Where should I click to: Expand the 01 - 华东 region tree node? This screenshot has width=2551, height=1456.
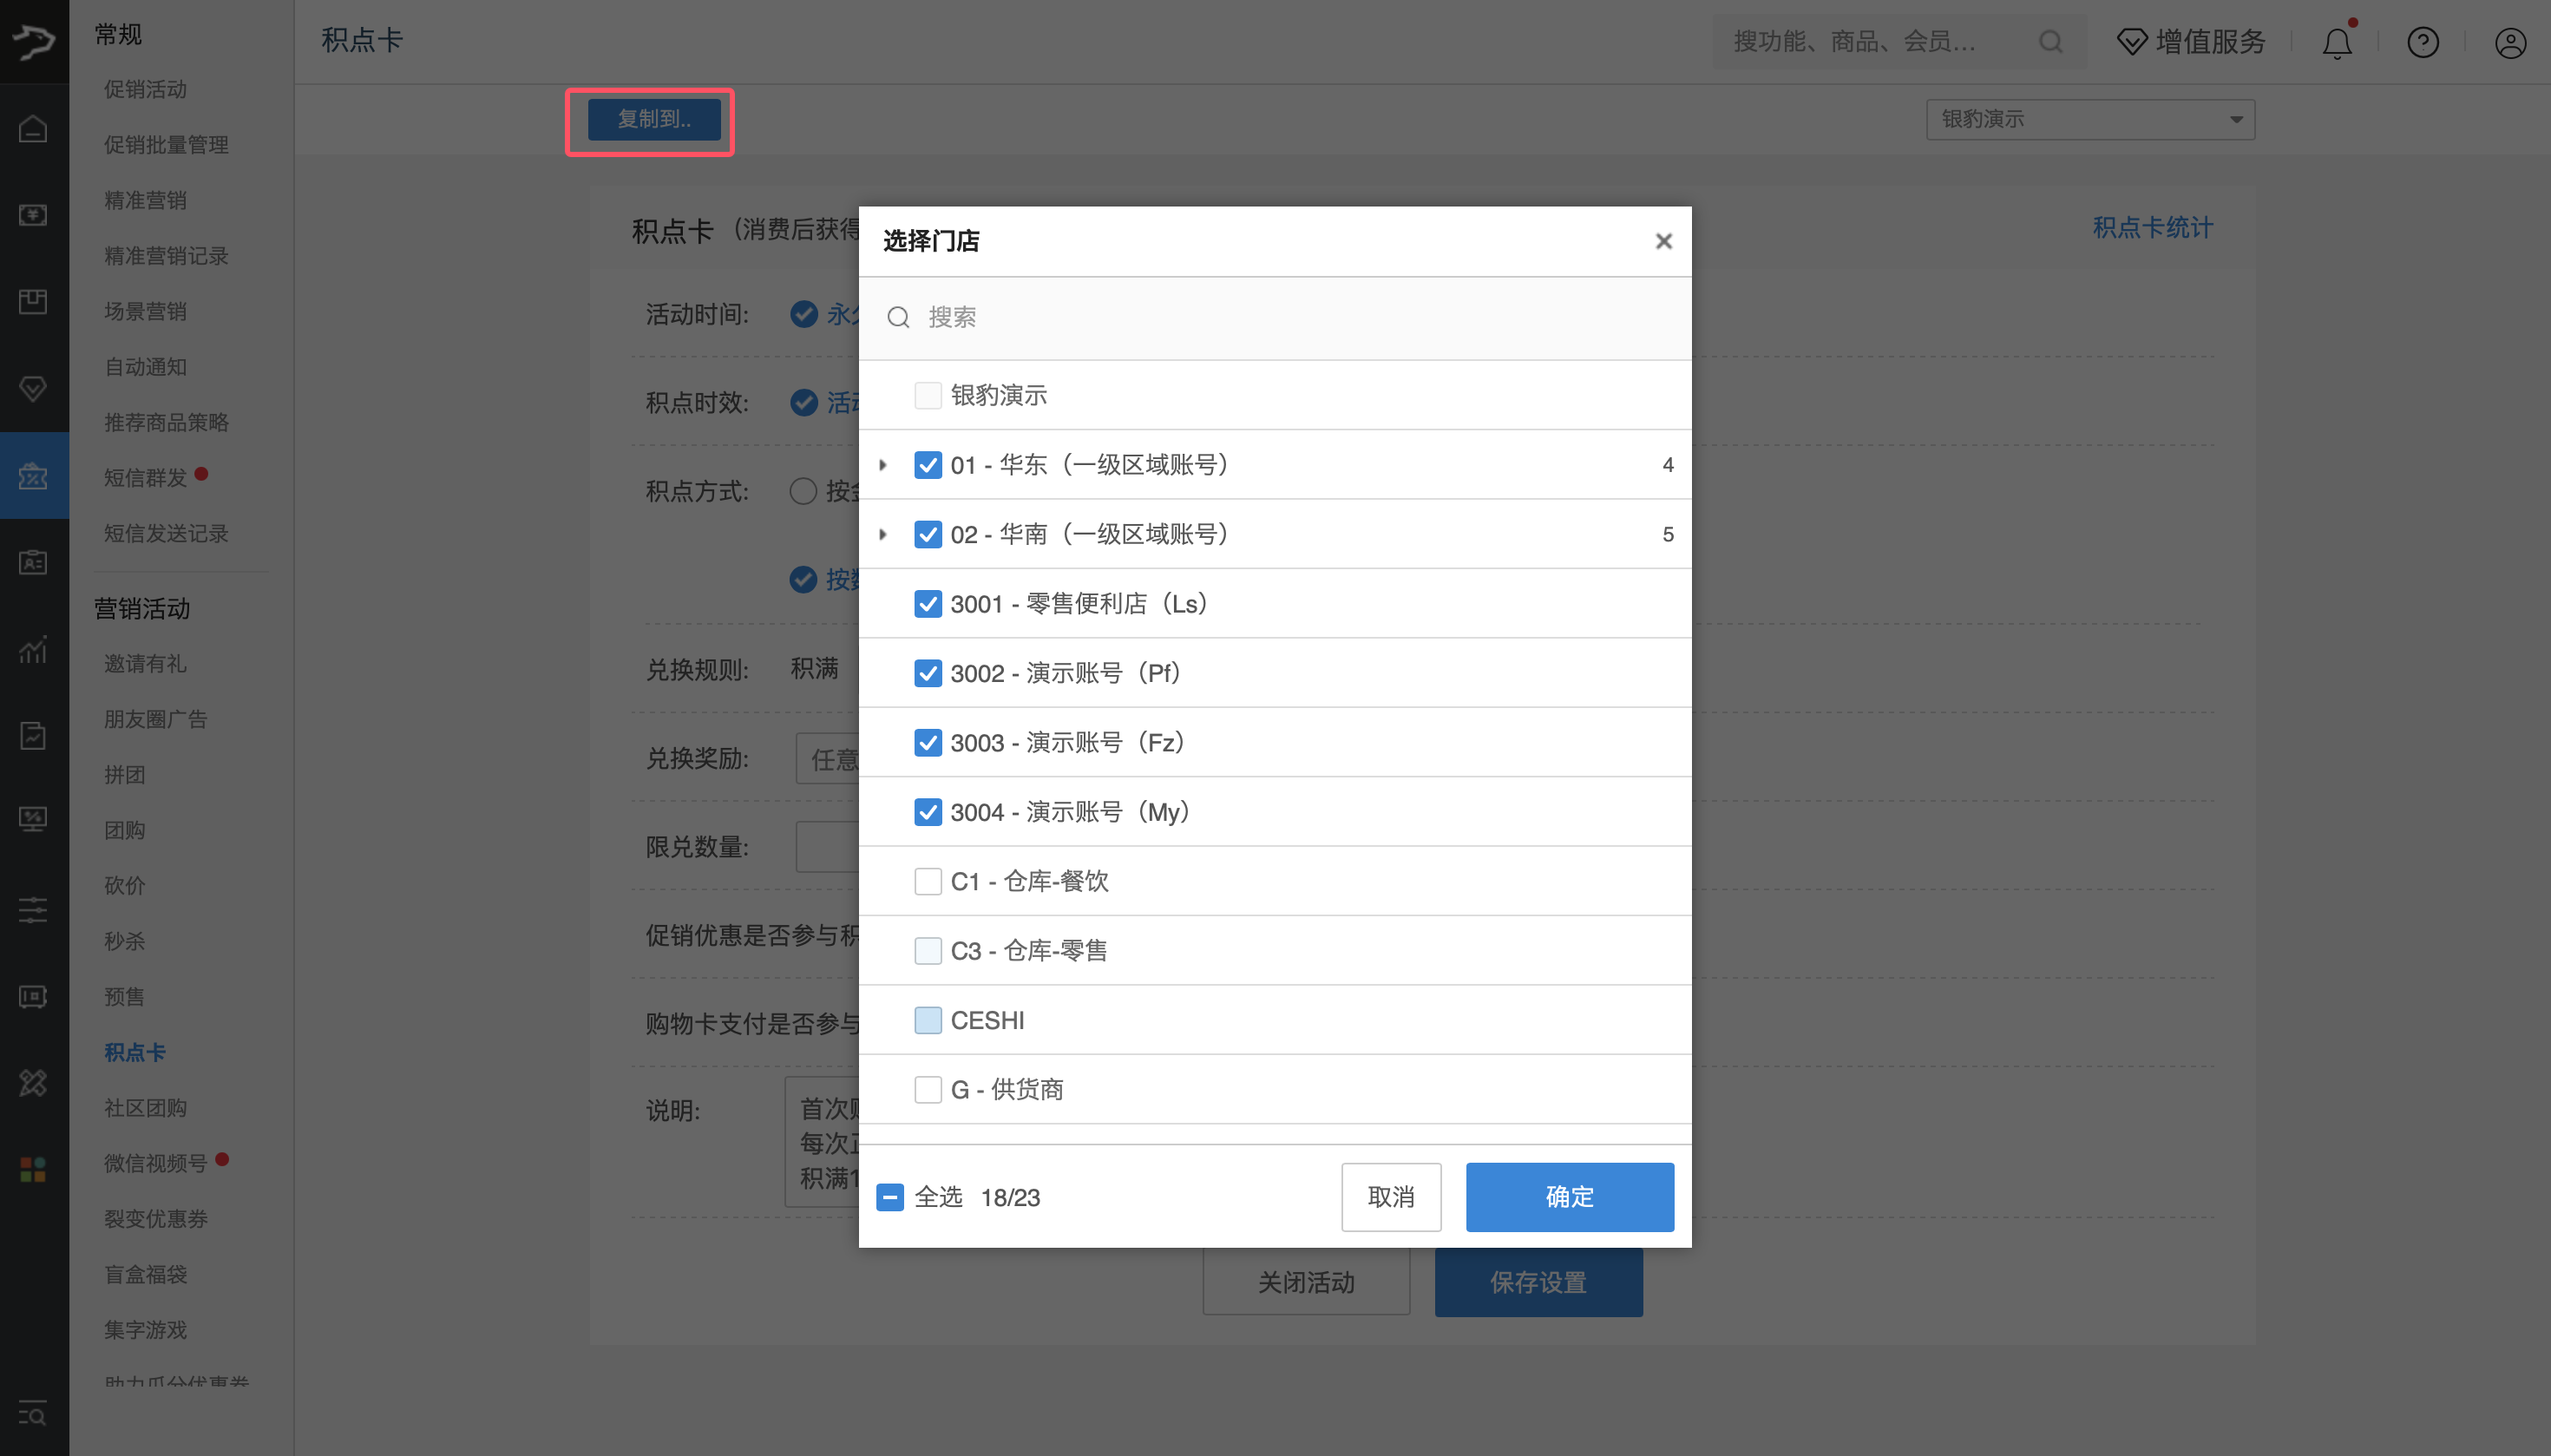click(x=883, y=464)
